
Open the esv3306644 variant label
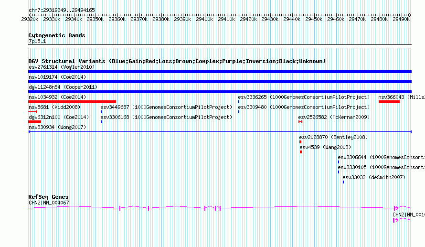pyautogui.click(x=382, y=157)
